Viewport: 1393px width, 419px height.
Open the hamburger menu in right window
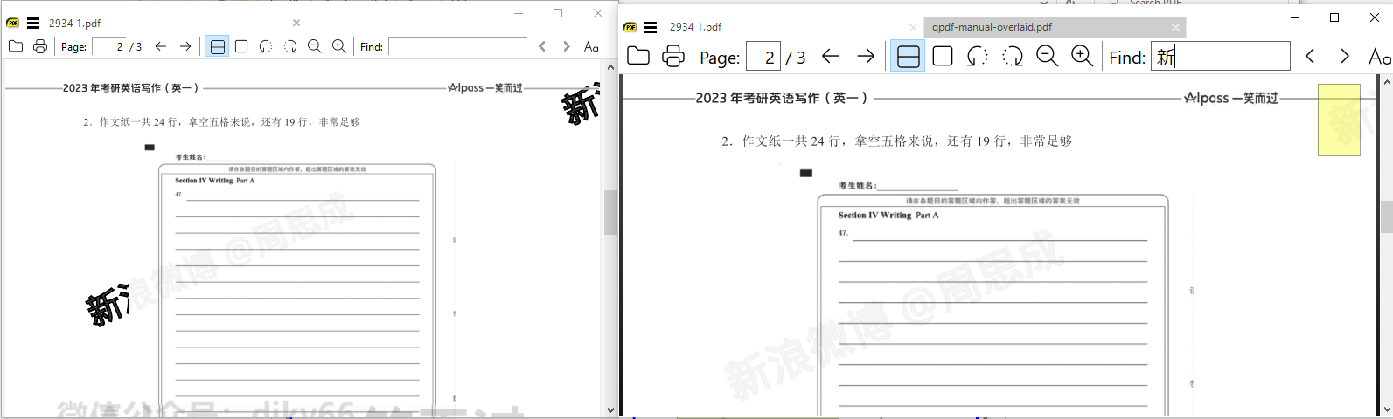point(651,27)
